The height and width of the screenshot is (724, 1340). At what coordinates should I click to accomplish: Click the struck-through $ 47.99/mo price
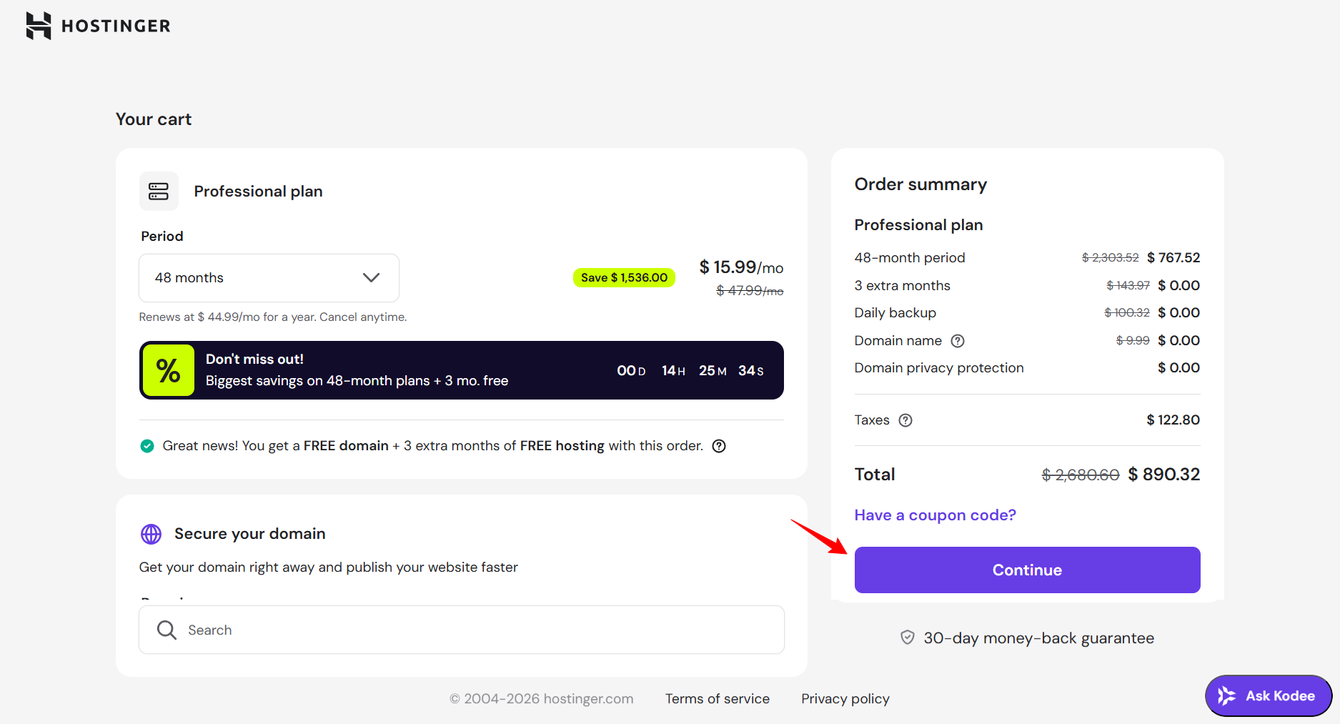(x=750, y=291)
